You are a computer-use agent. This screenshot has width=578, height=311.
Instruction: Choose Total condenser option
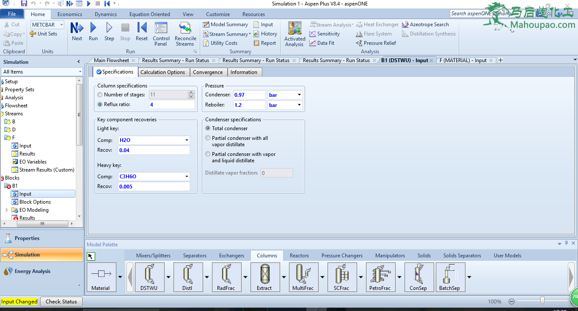[208, 128]
